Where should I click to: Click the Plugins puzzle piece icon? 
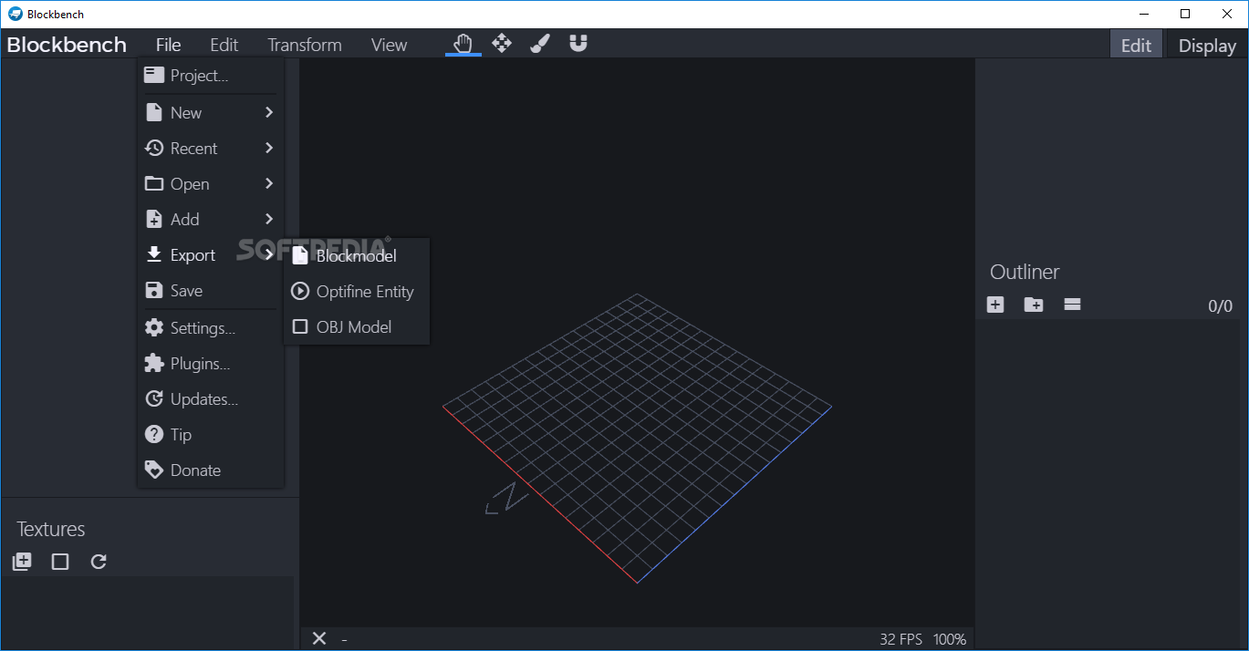(154, 363)
